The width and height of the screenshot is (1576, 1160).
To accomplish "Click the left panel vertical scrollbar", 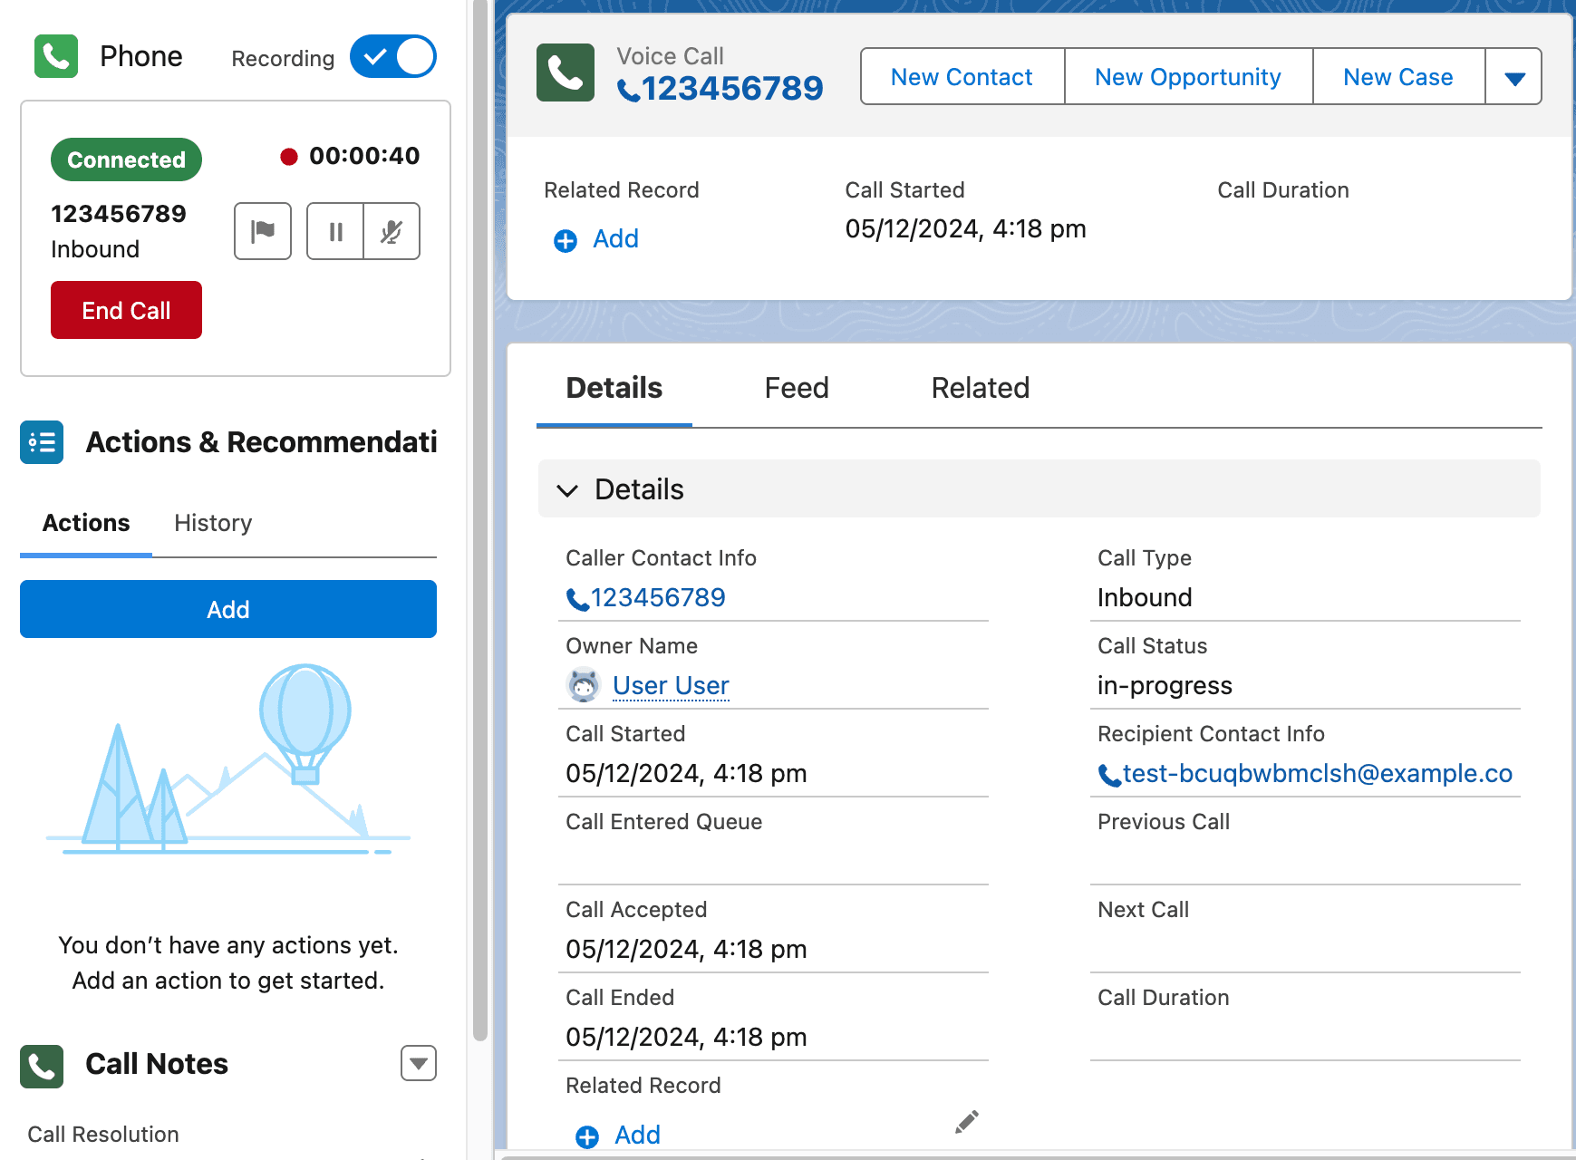I will pos(480,544).
